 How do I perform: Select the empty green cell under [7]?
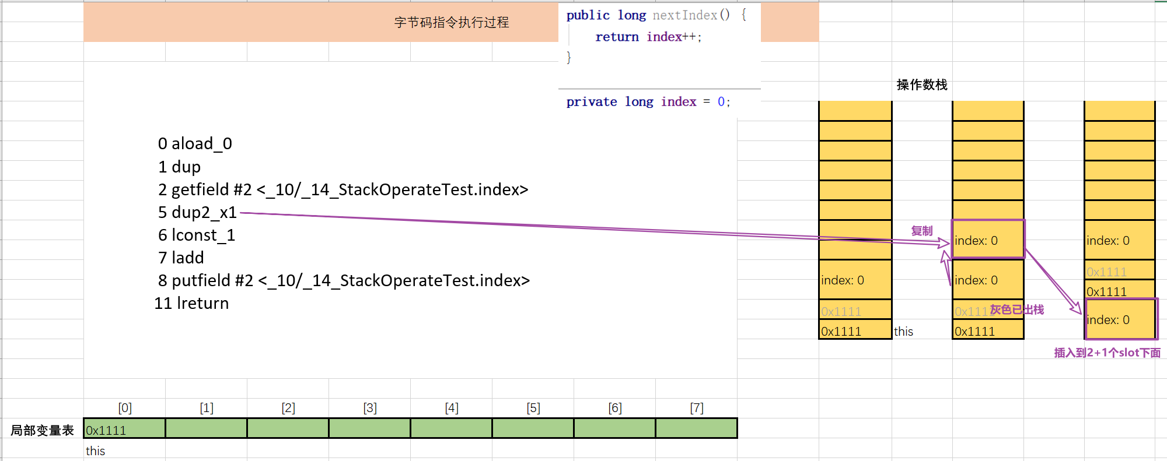point(697,428)
